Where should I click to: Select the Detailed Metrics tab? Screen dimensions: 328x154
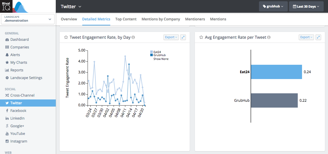pyautogui.click(x=96, y=19)
